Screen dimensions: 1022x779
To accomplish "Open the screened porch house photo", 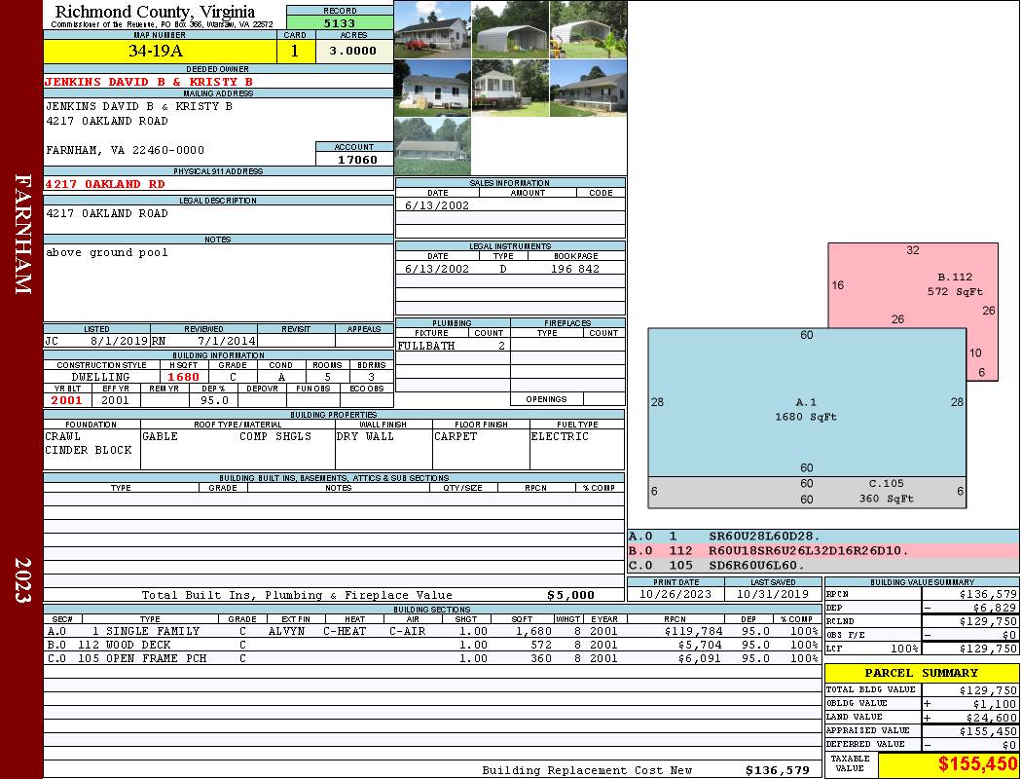I will [x=510, y=88].
